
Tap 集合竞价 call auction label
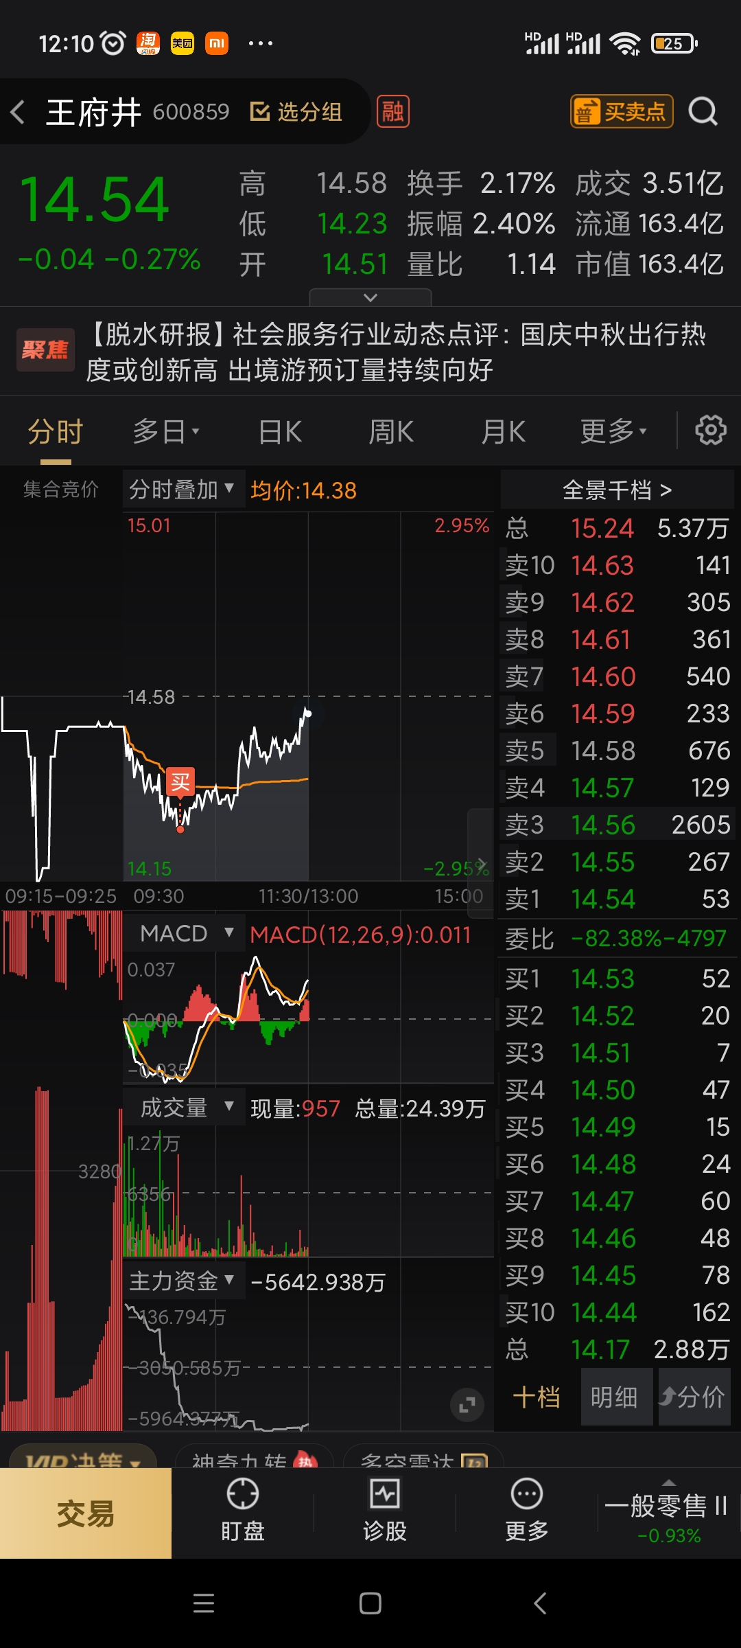[61, 489]
